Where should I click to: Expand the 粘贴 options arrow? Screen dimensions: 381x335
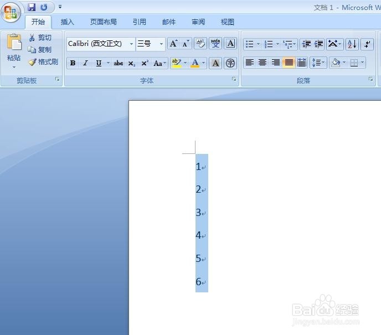(x=14, y=67)
